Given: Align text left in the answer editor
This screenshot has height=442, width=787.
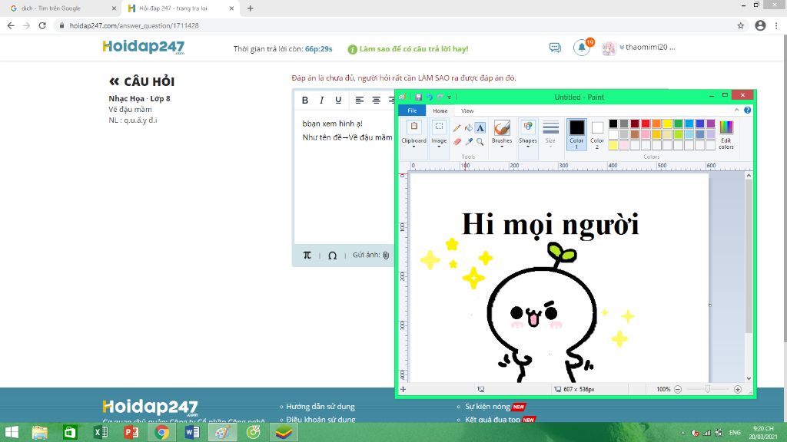Looking at the screenshot, I should click(360, 101).
